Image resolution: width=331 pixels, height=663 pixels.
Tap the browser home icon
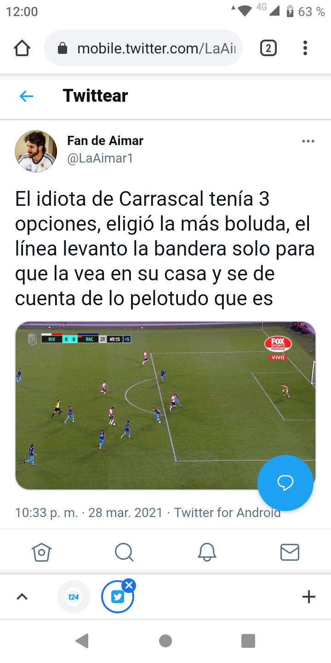22,48
